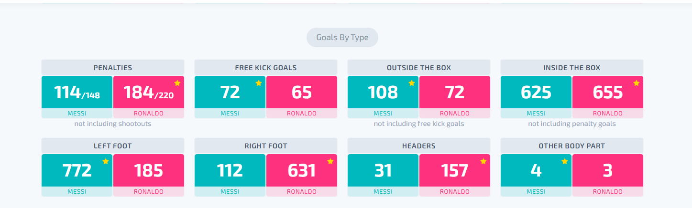Click the star on Messi's free kick tile
Screen dimensions: 692x208
coord(259,83)
